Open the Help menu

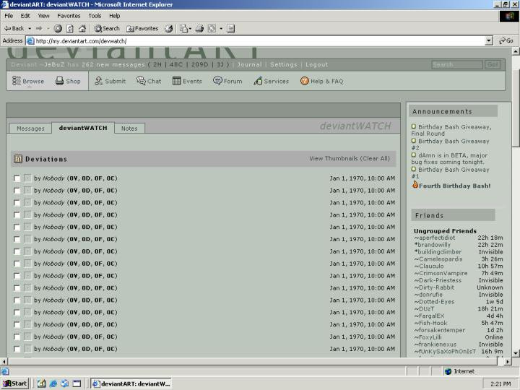[114, 16]
